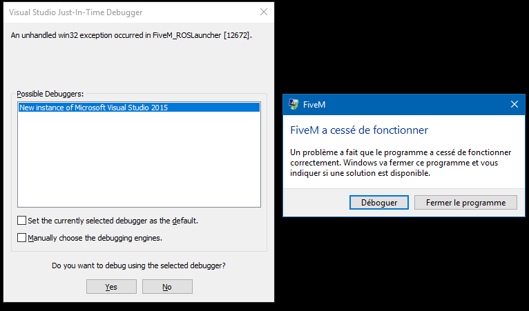
Task: Close the FiveM crash dialog window
Action: tap(514, 104)
